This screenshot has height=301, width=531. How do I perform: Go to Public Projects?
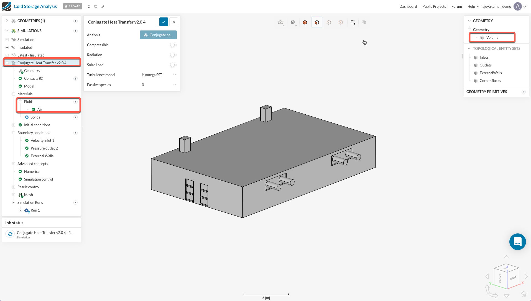click(x=434, y=6)
